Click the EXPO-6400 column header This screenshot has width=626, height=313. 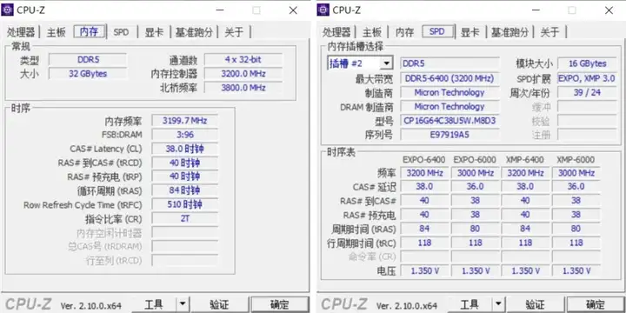coord(424,160)
